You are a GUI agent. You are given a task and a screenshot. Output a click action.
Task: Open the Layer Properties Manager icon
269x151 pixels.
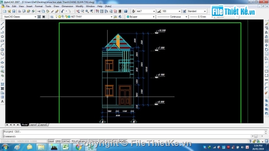[52, 17]
